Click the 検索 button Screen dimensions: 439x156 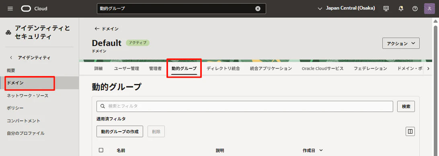[x=406, y=106]
